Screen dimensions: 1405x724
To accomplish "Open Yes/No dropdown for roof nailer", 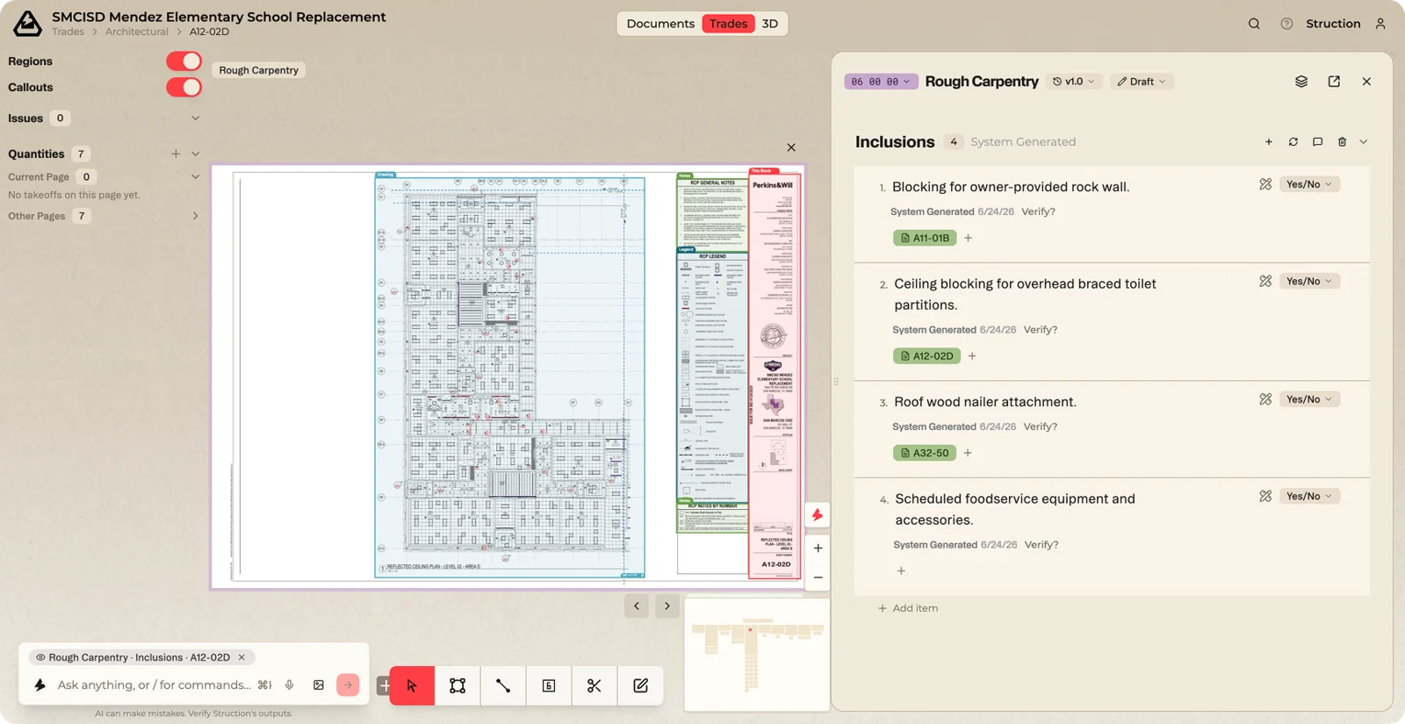I will 1309,399.
